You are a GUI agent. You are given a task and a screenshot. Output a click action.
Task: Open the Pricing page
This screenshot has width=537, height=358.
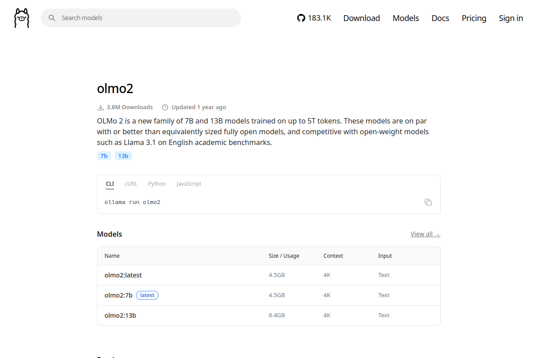pyautogui.click(x=474, y=18)
